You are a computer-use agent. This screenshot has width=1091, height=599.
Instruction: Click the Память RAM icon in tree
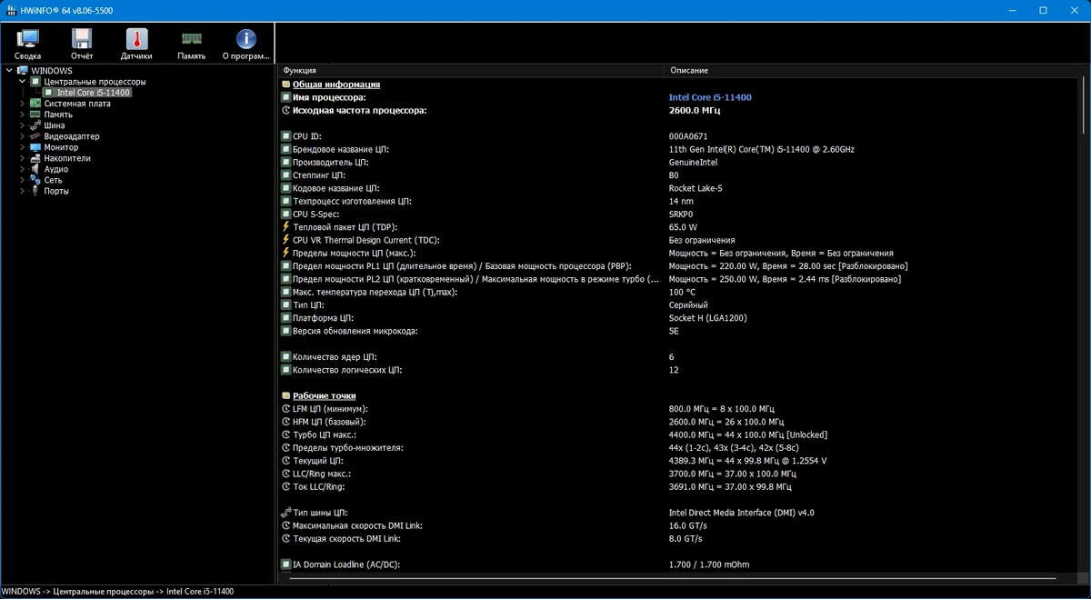tap(35, 115)
